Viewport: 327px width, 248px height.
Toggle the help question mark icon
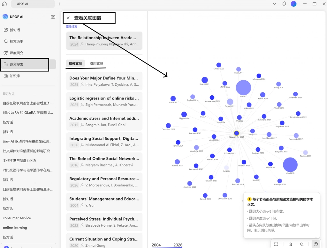pos(316,244)
